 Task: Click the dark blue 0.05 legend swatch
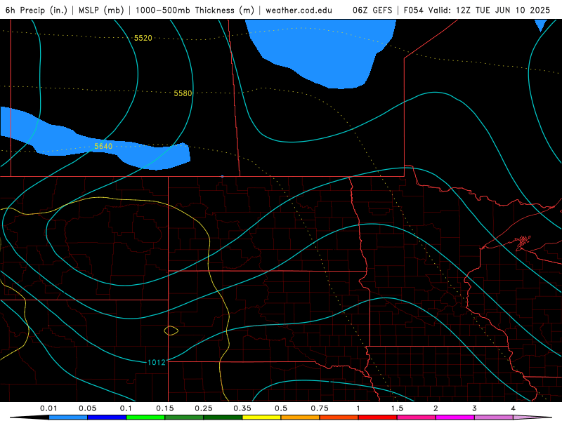(107, 417)
